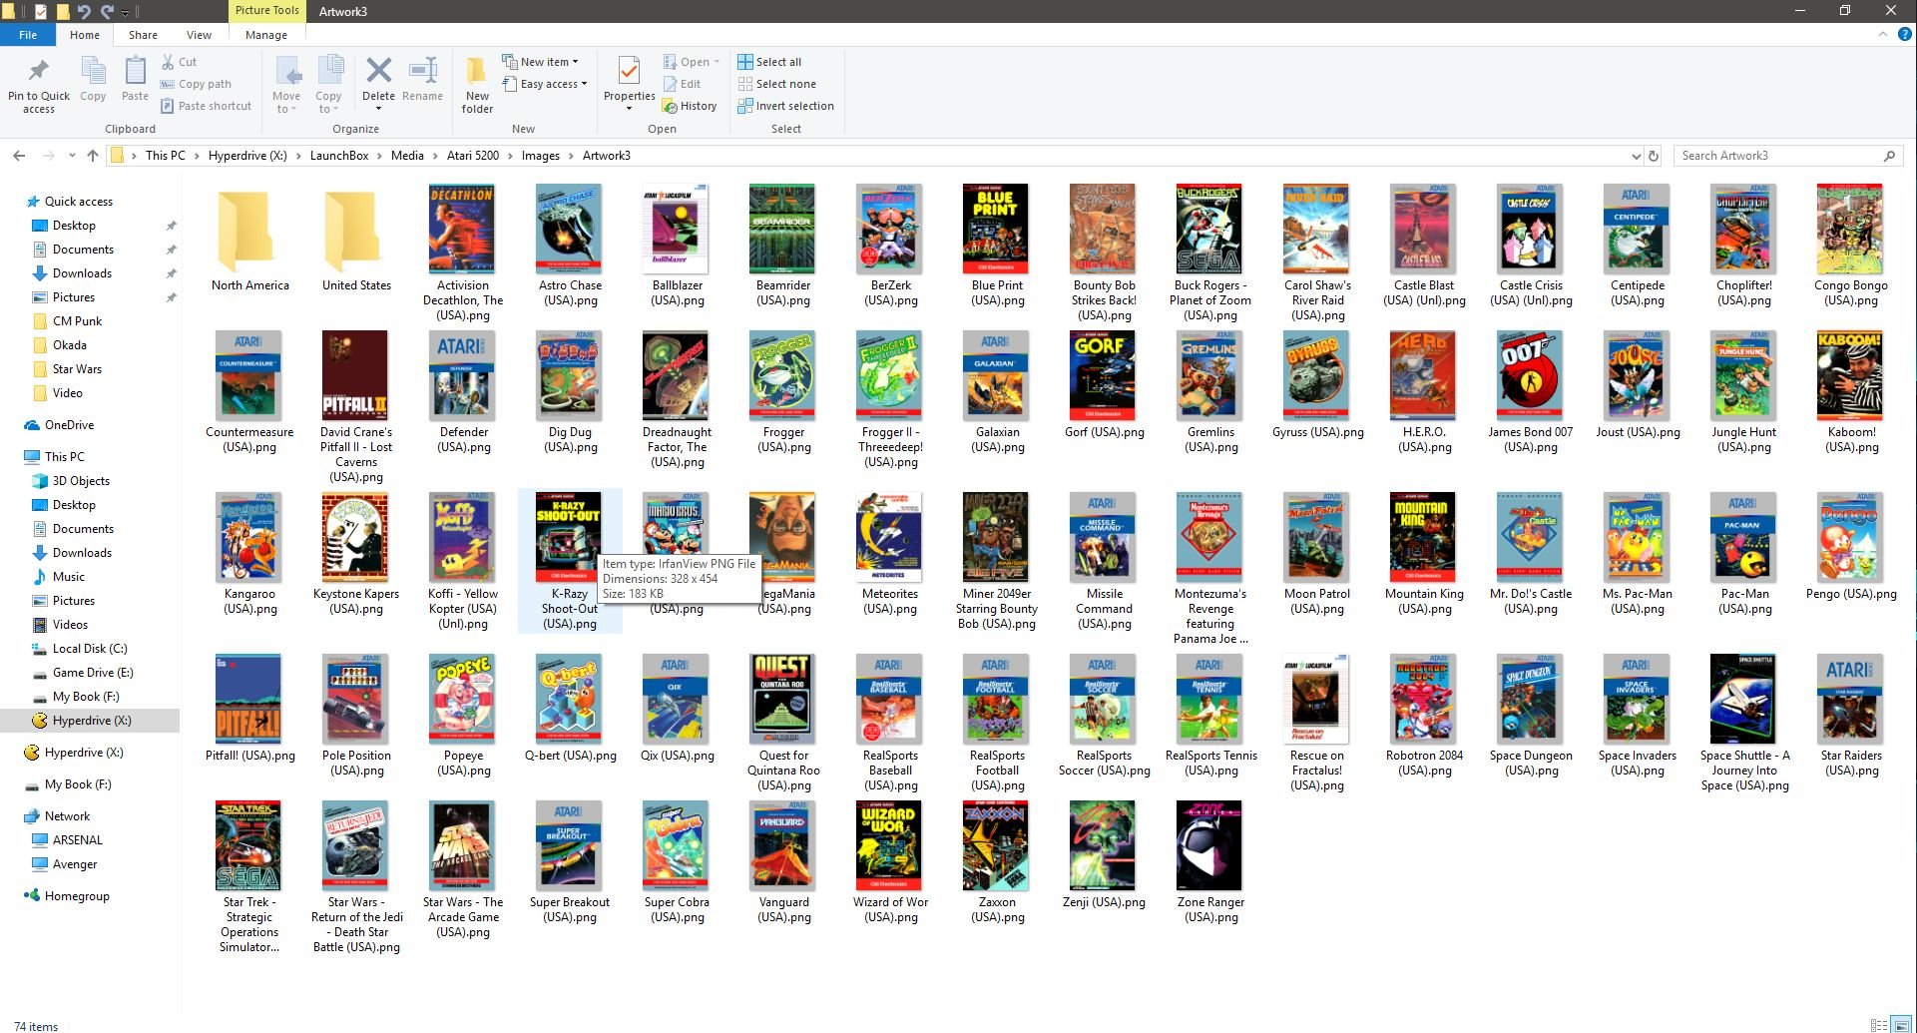Go back with the back arrow
Viewport: 1917px width, 1033px height.
(x=19, y=156)
